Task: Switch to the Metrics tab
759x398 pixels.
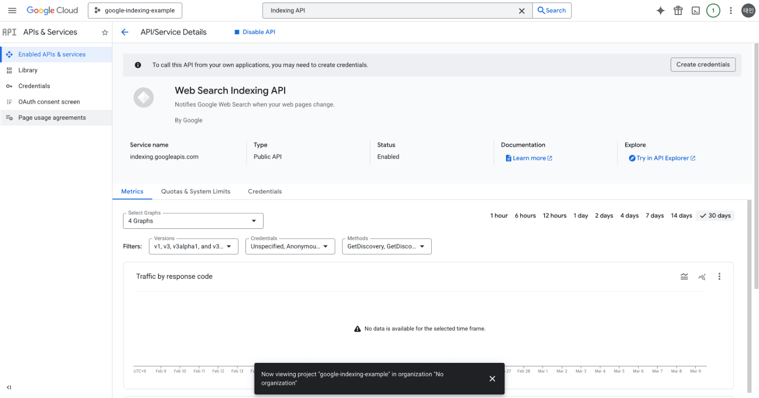Action: tap(133, 191)
